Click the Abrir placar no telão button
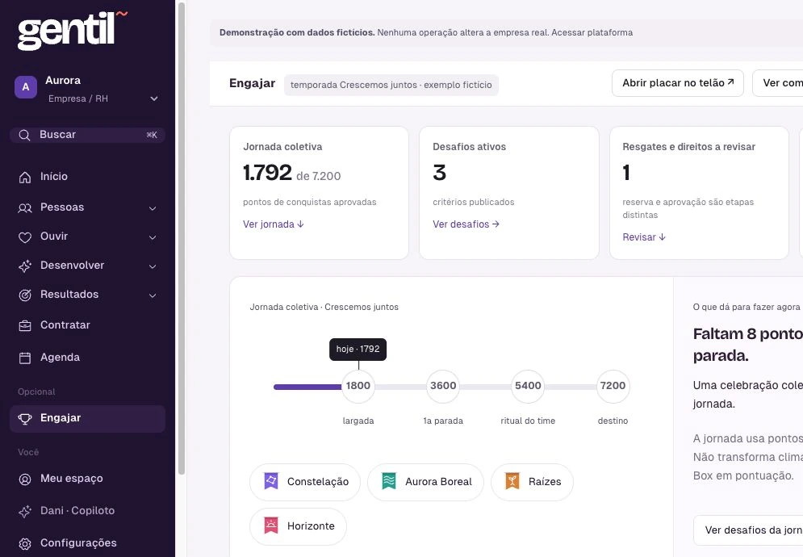 [678, 83]
